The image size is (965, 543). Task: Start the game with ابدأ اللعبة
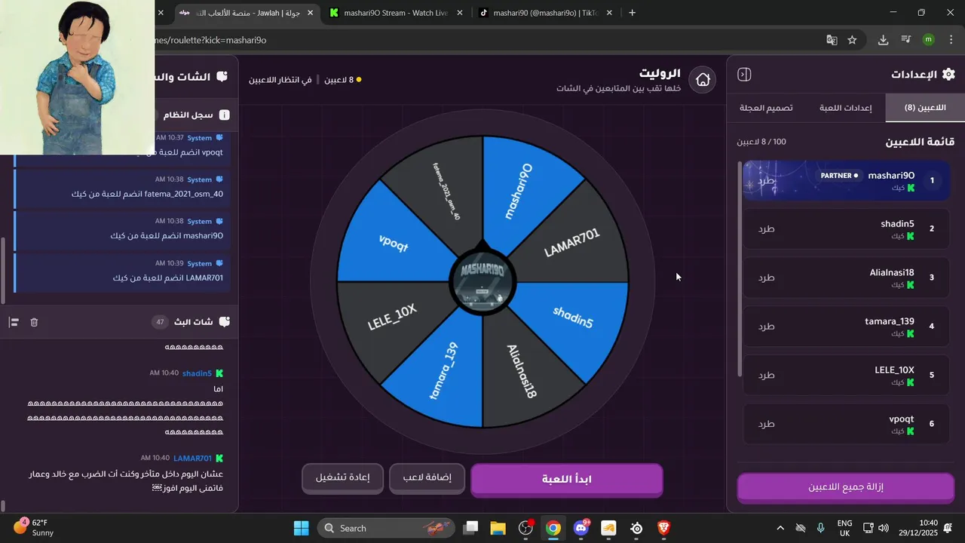tap(567, 480)
